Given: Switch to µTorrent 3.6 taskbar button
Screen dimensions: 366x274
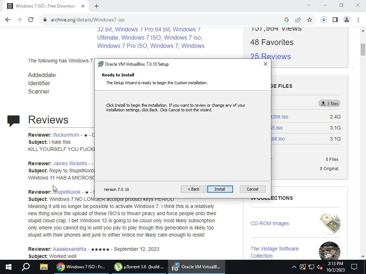Looking at the screenshot, I should click(x=139, y=267).
